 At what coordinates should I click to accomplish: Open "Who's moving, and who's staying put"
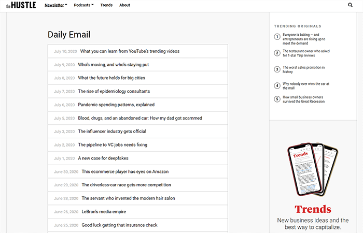tap(114, 65)
